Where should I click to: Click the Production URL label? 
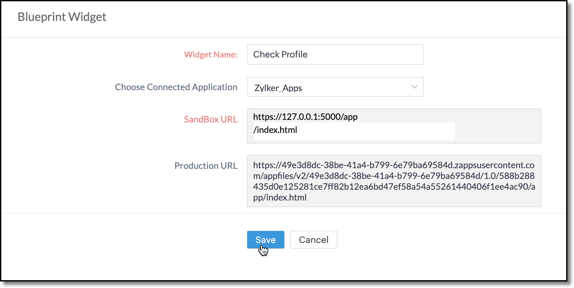point(206,166)
